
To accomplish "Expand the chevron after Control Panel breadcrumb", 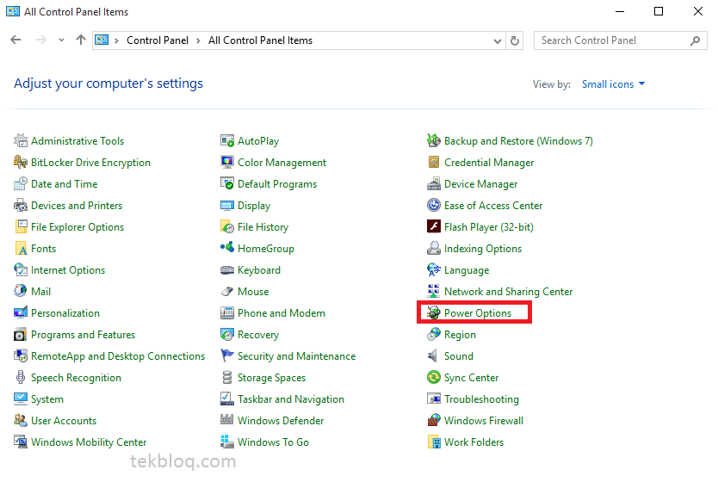I will click(x=198, y=40).
